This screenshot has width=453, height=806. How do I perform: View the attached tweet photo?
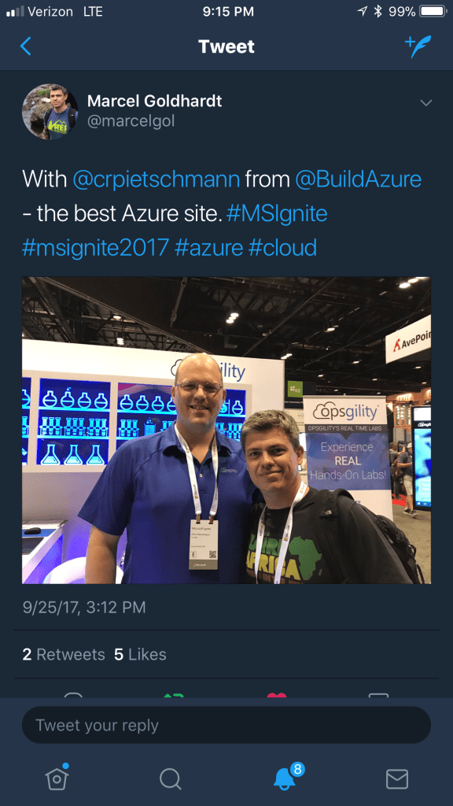point(226,431)
